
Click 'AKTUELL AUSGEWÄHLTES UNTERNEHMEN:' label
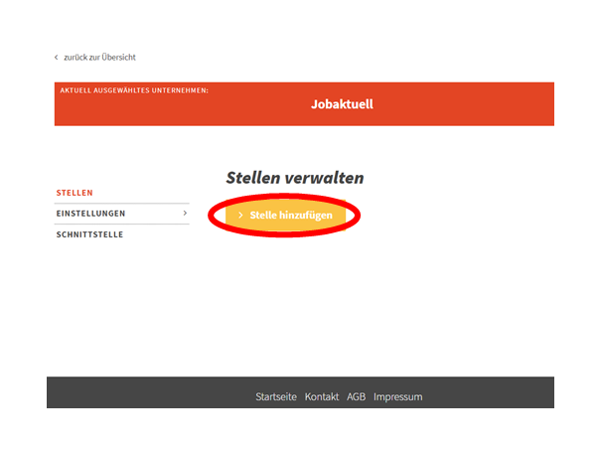134,90
